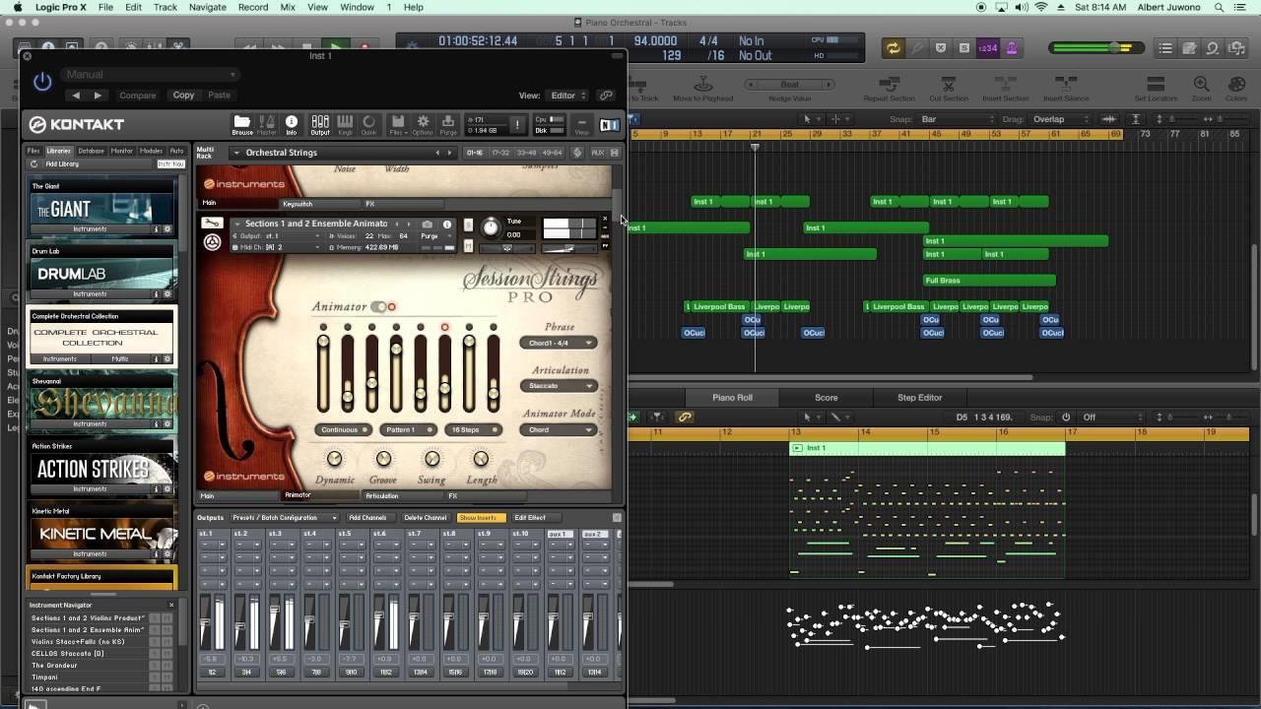Click the Kontakt Info icon
Viewport: 1261px width, 709px height.
coord(292,124)
